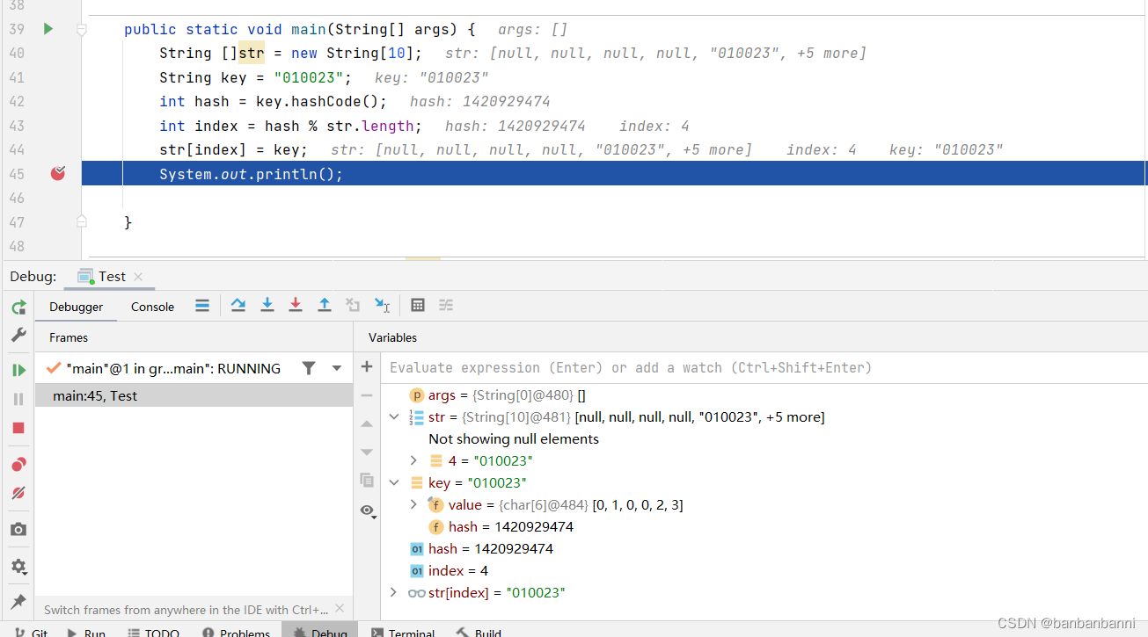1148x637 pixels.
Task: Click the Step Over icon
Action: click(238, 305)
